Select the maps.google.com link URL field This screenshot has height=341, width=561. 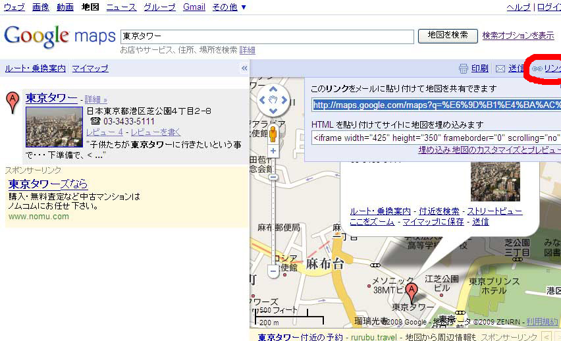click(x=436, y=105)
